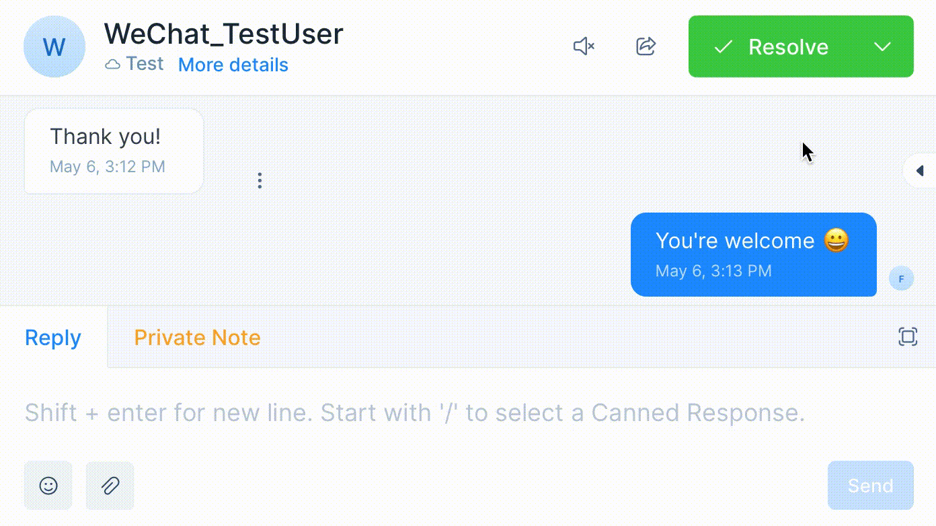The width and height of the screenshot is (936, 526).
Task: Expand the reply editor to full size
Action: pyautogui.click(x=908, y=336)
